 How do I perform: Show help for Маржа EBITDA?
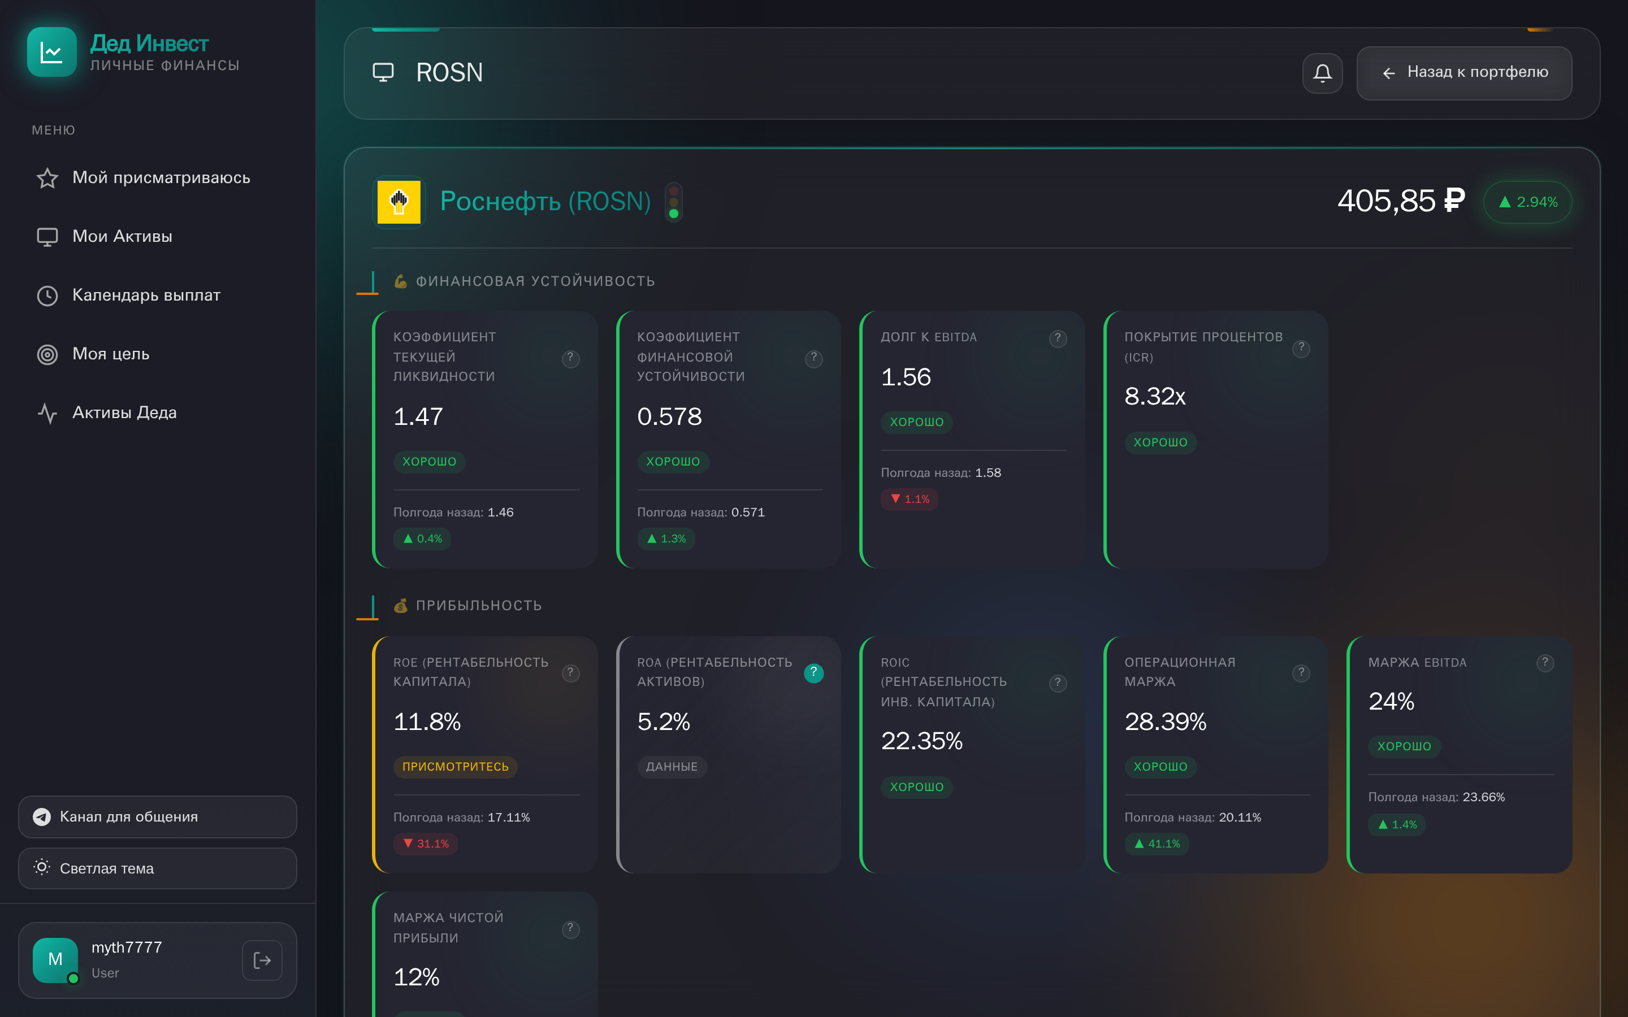click(1544, 663)
